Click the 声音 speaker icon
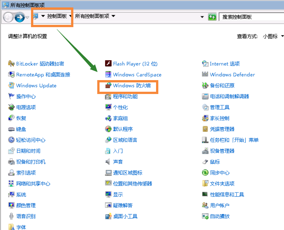 [x=108, y=162]
